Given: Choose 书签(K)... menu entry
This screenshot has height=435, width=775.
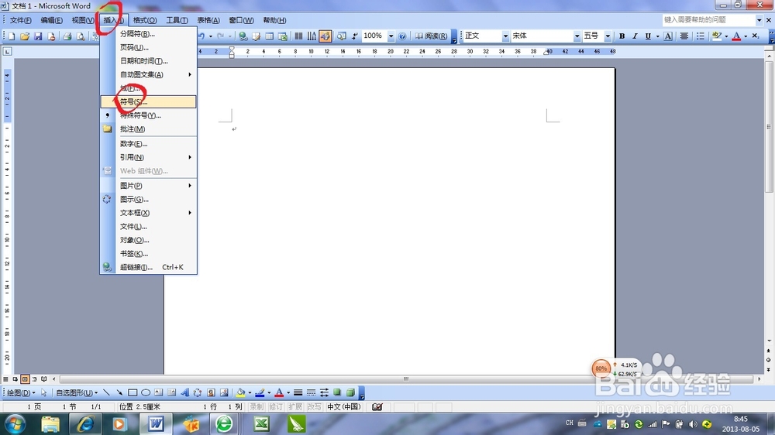Looking at the screenshot, I should click(148, 254).
